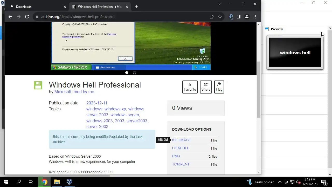Open Windows taskbar search
332x187 pixels.
(19, 182)
